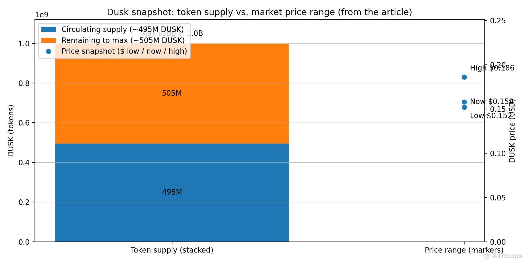The image size is (524, 262).
Task: Click the 0.8 tick on the tokens axis
Action: pos(24,83)
